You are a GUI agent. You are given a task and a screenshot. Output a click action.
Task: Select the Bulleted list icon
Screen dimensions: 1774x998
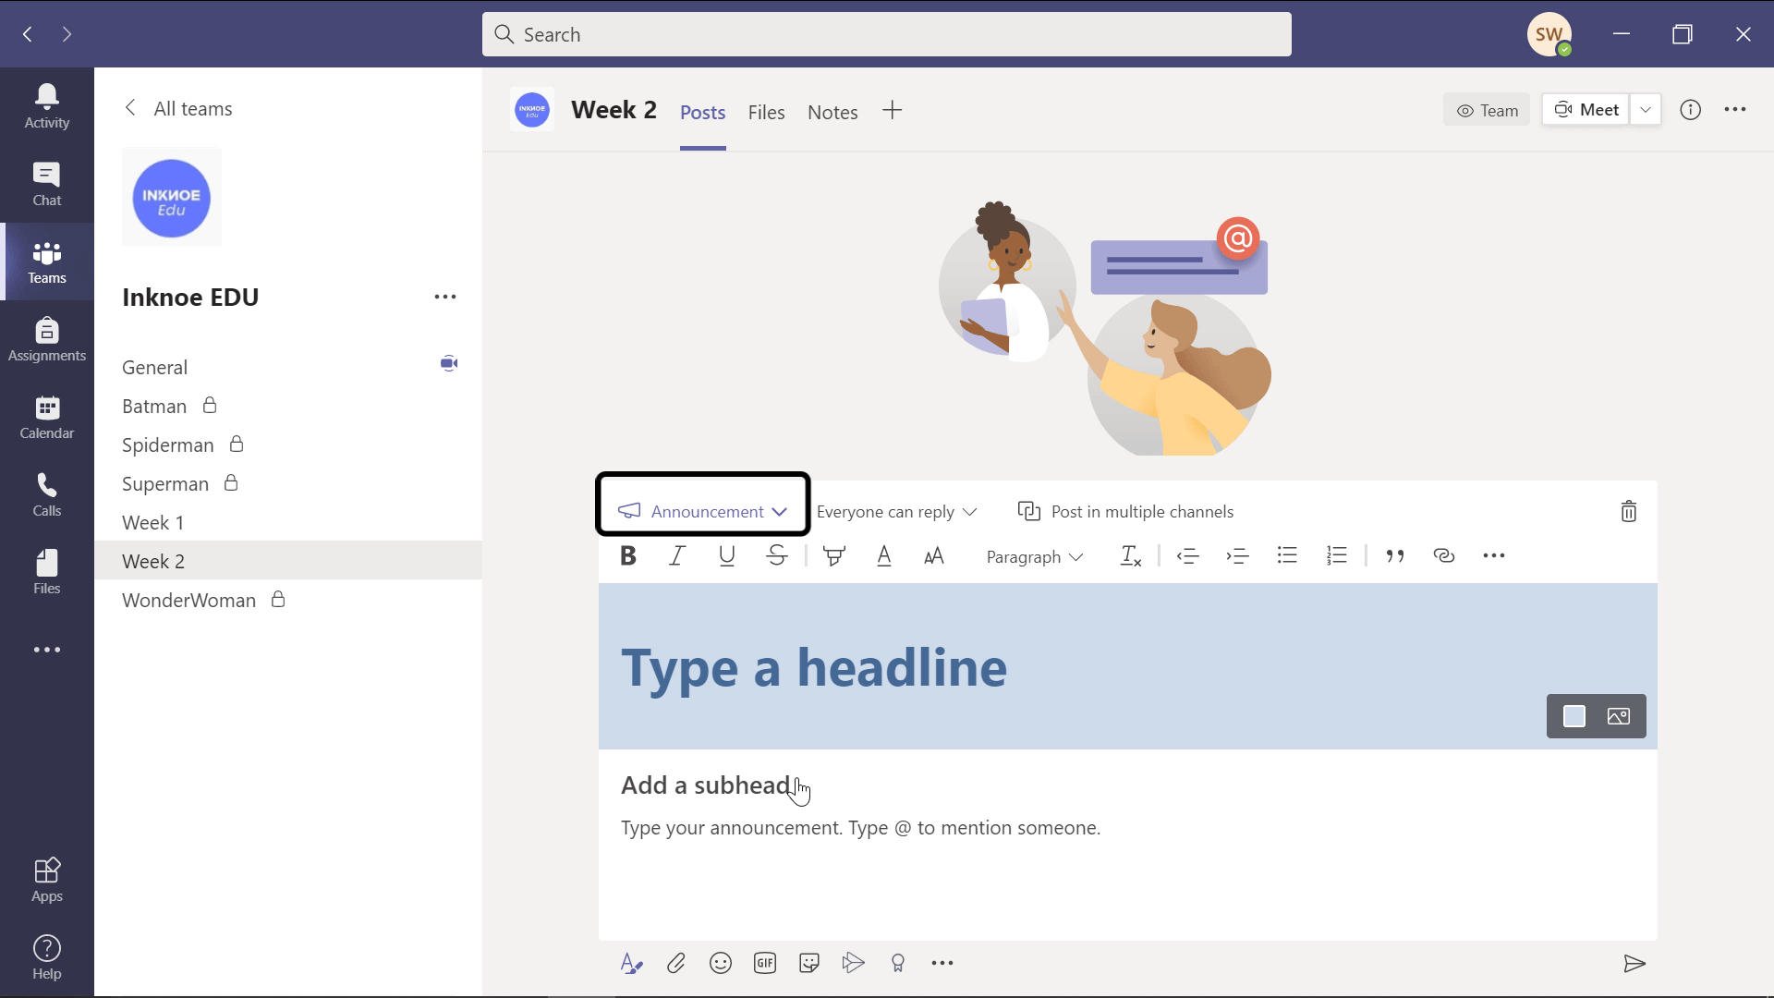point(1288,555)
